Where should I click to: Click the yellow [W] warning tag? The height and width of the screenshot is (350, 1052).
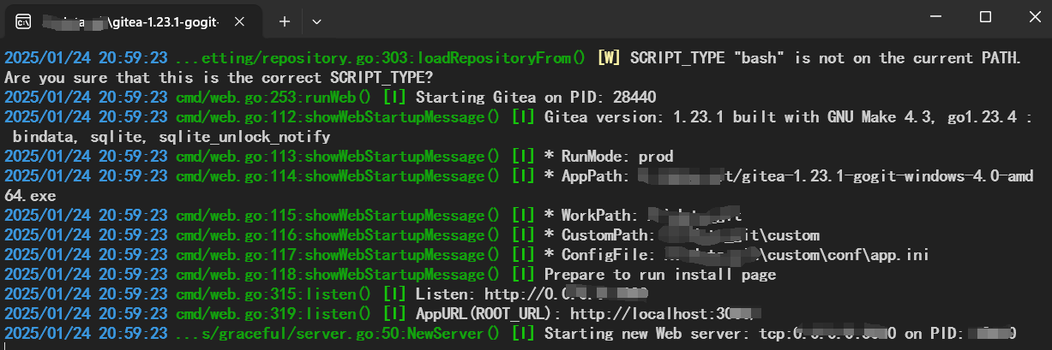click(x=609, y=58)
